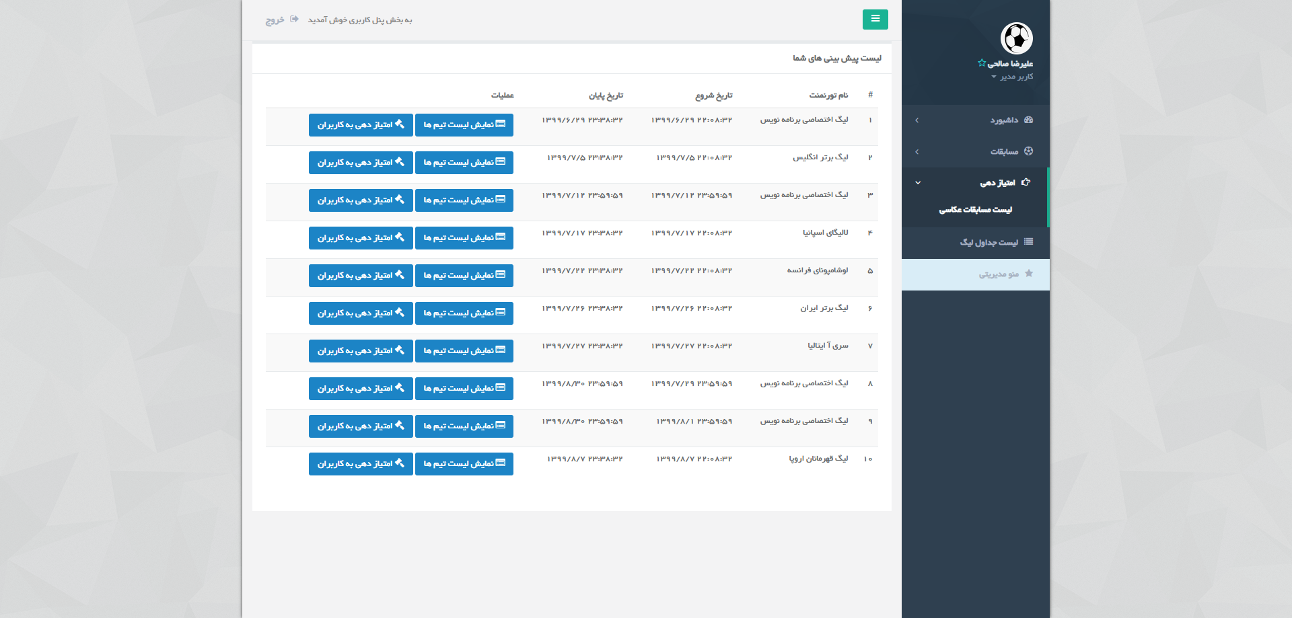This screenshot has height=618, width=1292.
Task: Show team list for row 1 tournament
Action: [x=464, y=125]
